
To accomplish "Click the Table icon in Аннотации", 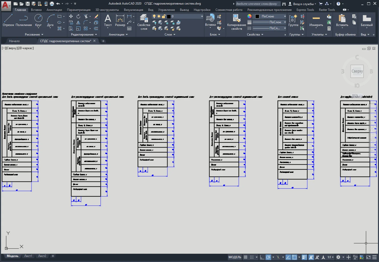I will 129,28.
